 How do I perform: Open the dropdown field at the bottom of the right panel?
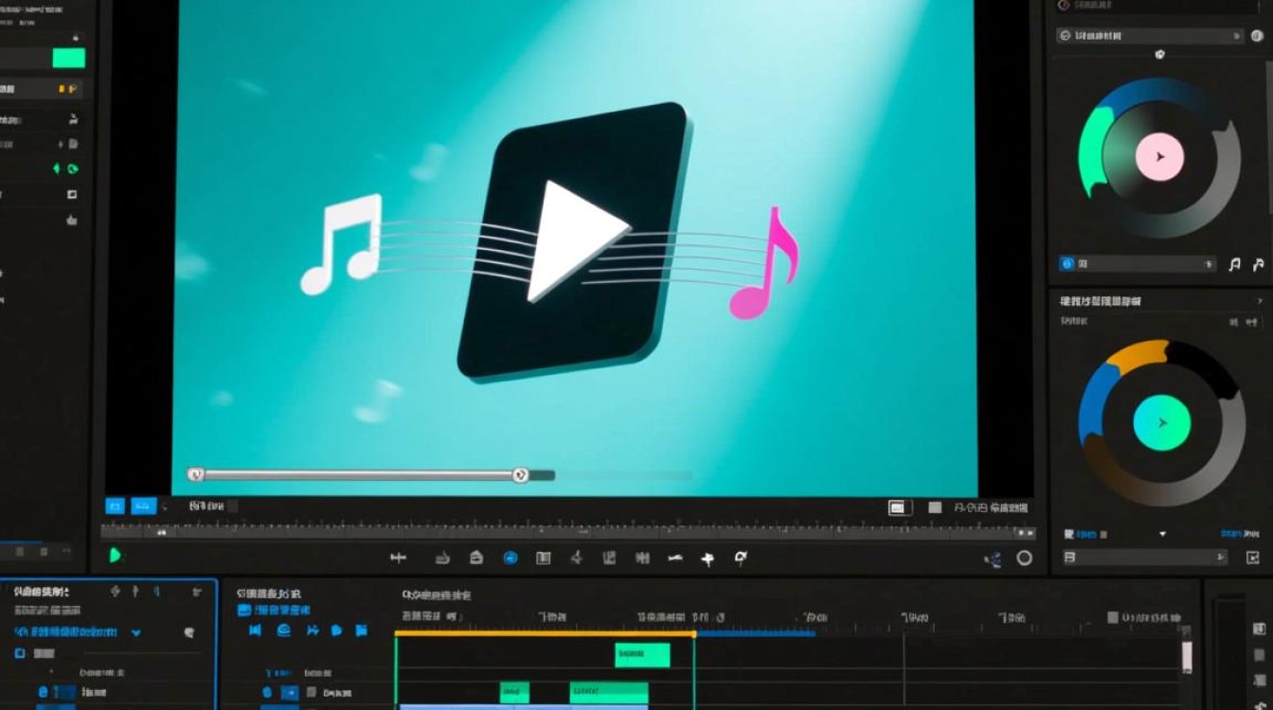[x=1145, y=558]
